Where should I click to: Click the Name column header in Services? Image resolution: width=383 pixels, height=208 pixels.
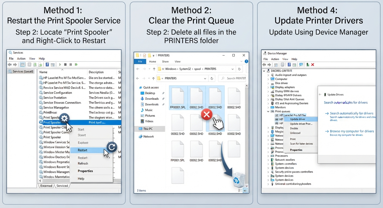43,72
